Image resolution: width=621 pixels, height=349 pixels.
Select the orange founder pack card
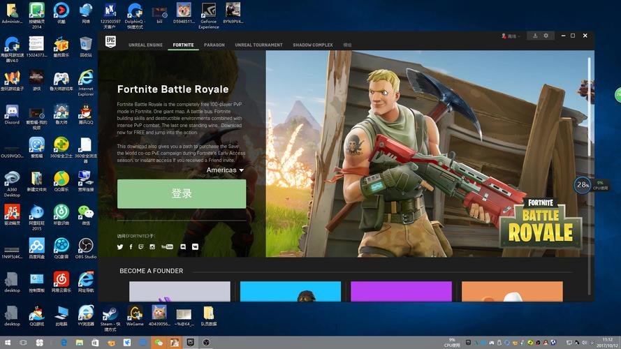tap(512, 292)
